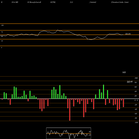Click the -80 label on the MR axis
Image resolution: width=139 pixels, height=139 pixels.
point(136,118)
